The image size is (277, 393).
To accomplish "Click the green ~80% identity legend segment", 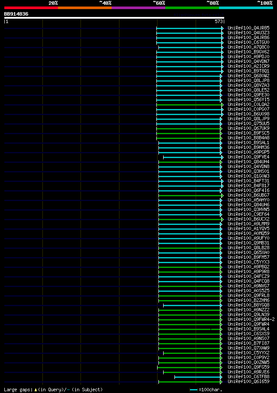I will tap(192, 8).
